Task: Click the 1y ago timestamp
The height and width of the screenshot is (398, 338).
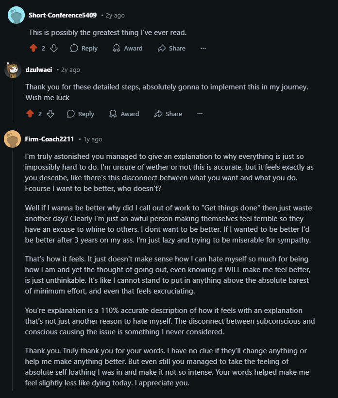Action: click(93, 139)
